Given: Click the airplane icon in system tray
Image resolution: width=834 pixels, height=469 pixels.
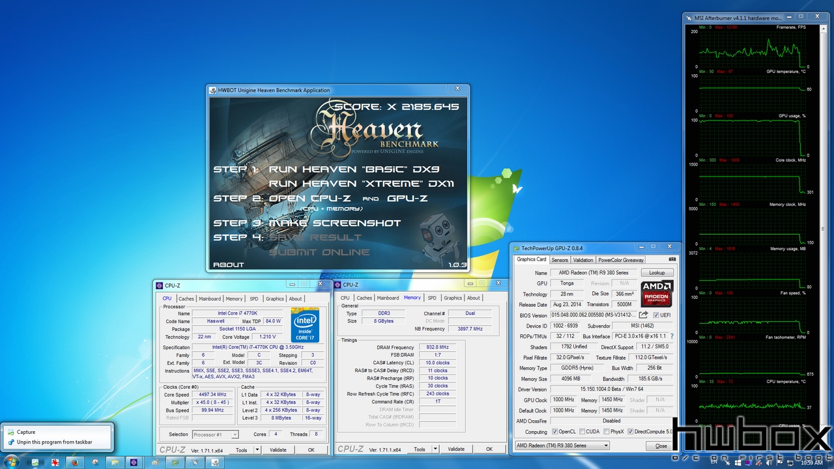Looking at the screenshot, I should point(727,463).
